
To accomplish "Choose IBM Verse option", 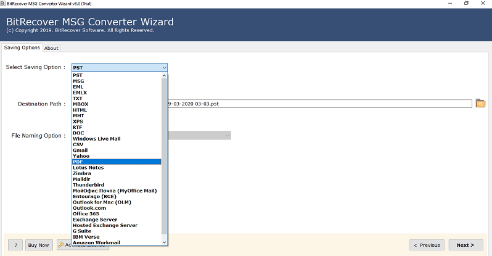I will point(117,237).
